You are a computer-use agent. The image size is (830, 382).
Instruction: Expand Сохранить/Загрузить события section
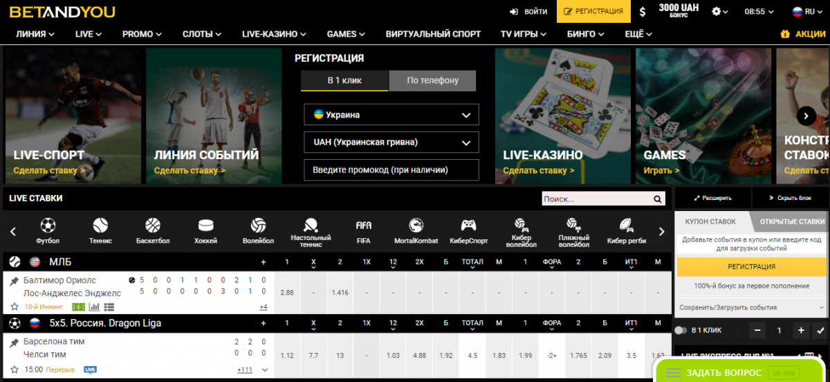click(x=751, y=307)
